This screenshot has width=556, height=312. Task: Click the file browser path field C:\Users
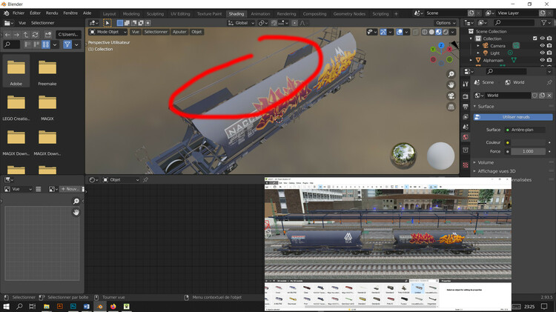point(68,34)
